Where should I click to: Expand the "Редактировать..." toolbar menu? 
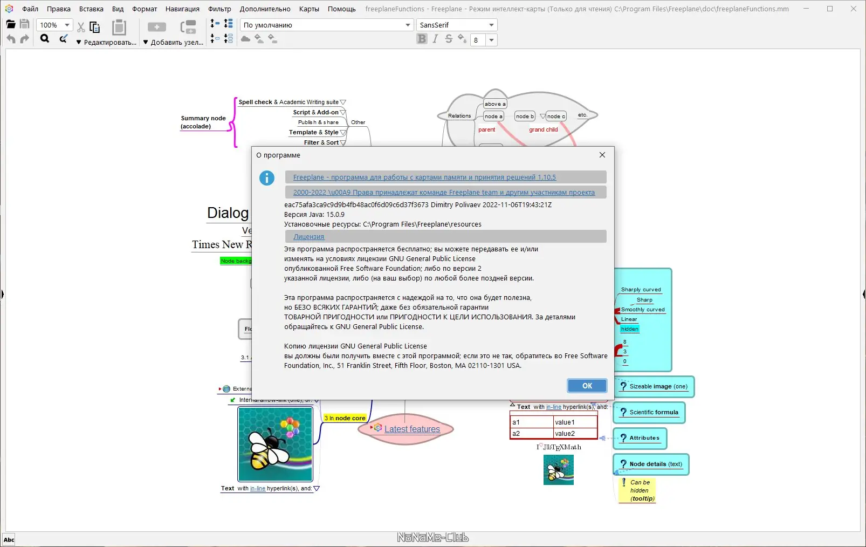(106, 42)
